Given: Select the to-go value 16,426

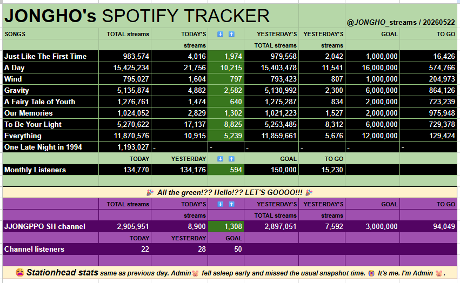Looking at the screenshot, I should point(428,56).
